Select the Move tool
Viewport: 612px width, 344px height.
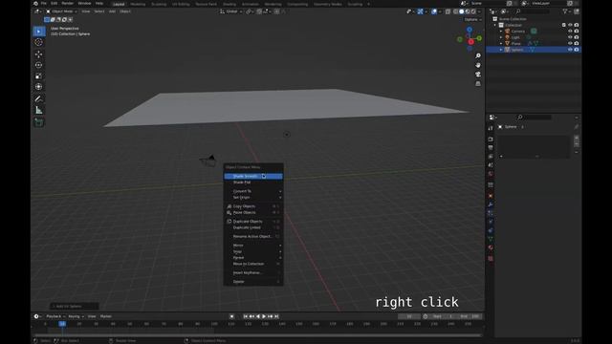38,54
